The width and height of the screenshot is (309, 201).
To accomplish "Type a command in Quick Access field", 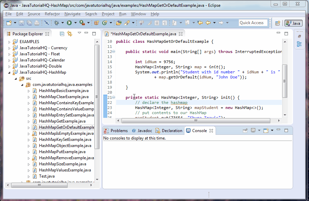I will pyautogui.click(x=253, y=22).
